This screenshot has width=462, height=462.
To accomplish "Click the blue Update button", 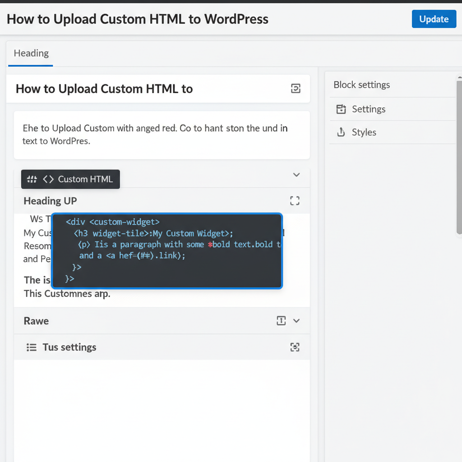I will tap(434, 19).
